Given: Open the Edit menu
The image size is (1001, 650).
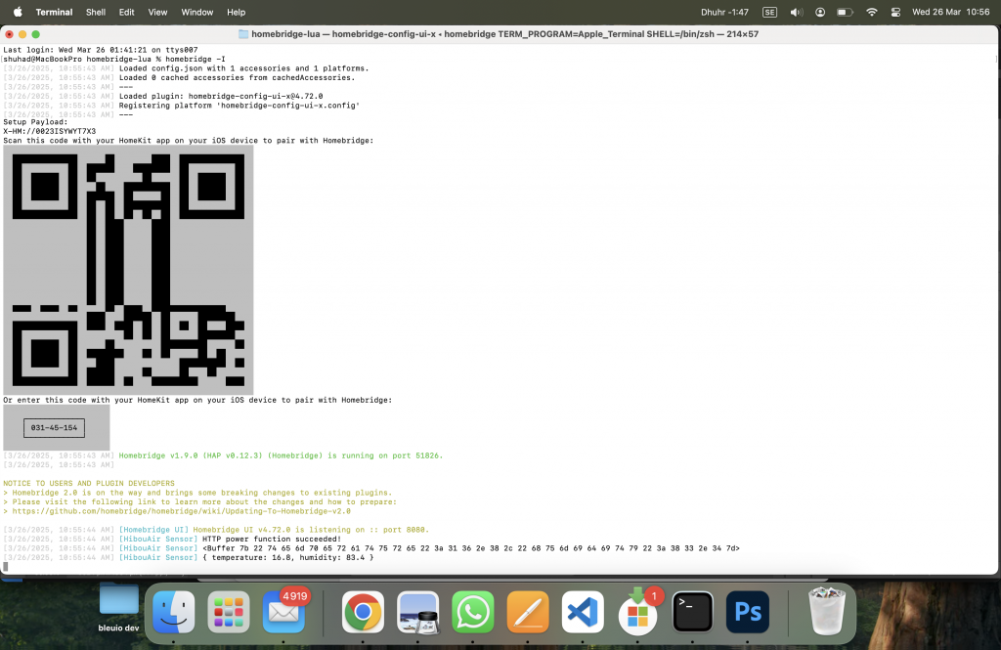Looking at the screenshot, I should point(126,12).
